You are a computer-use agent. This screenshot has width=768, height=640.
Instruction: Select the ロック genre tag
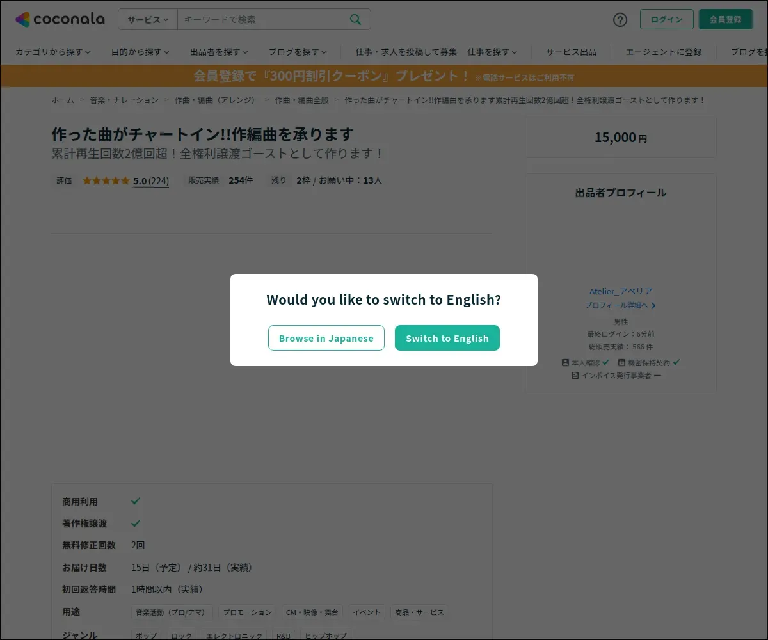tap(182, 635)
